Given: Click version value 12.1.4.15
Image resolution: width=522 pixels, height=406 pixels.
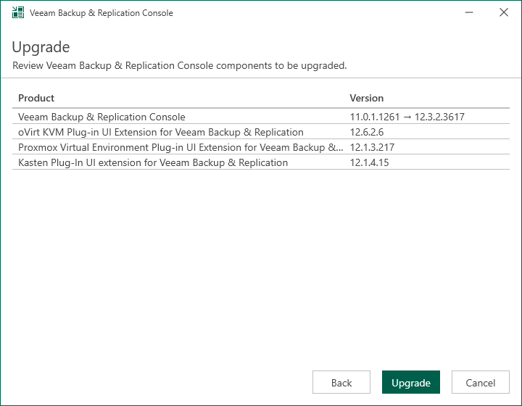Looking at the screenshot, I should pyautogui.click(x=369, y=162).
